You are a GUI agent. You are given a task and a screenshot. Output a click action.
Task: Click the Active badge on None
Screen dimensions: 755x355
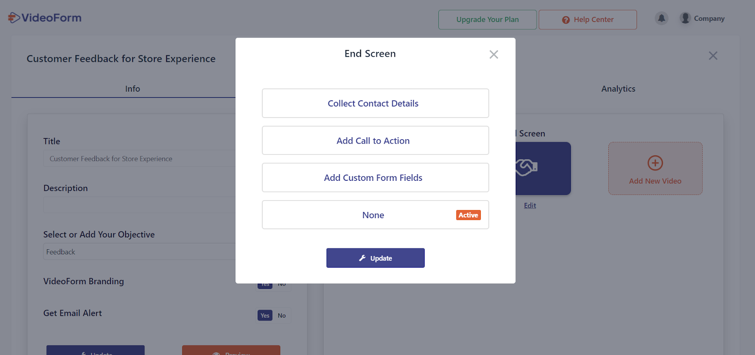[x=468, y=215]
